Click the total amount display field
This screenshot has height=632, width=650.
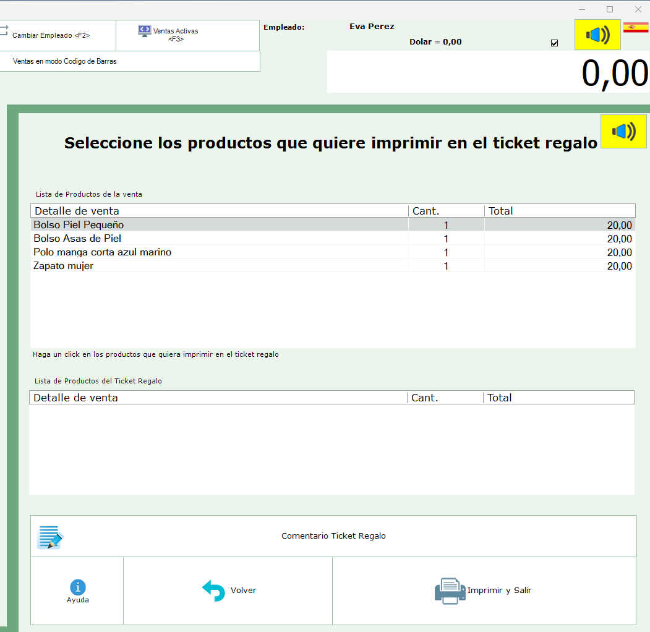[487, 72]
